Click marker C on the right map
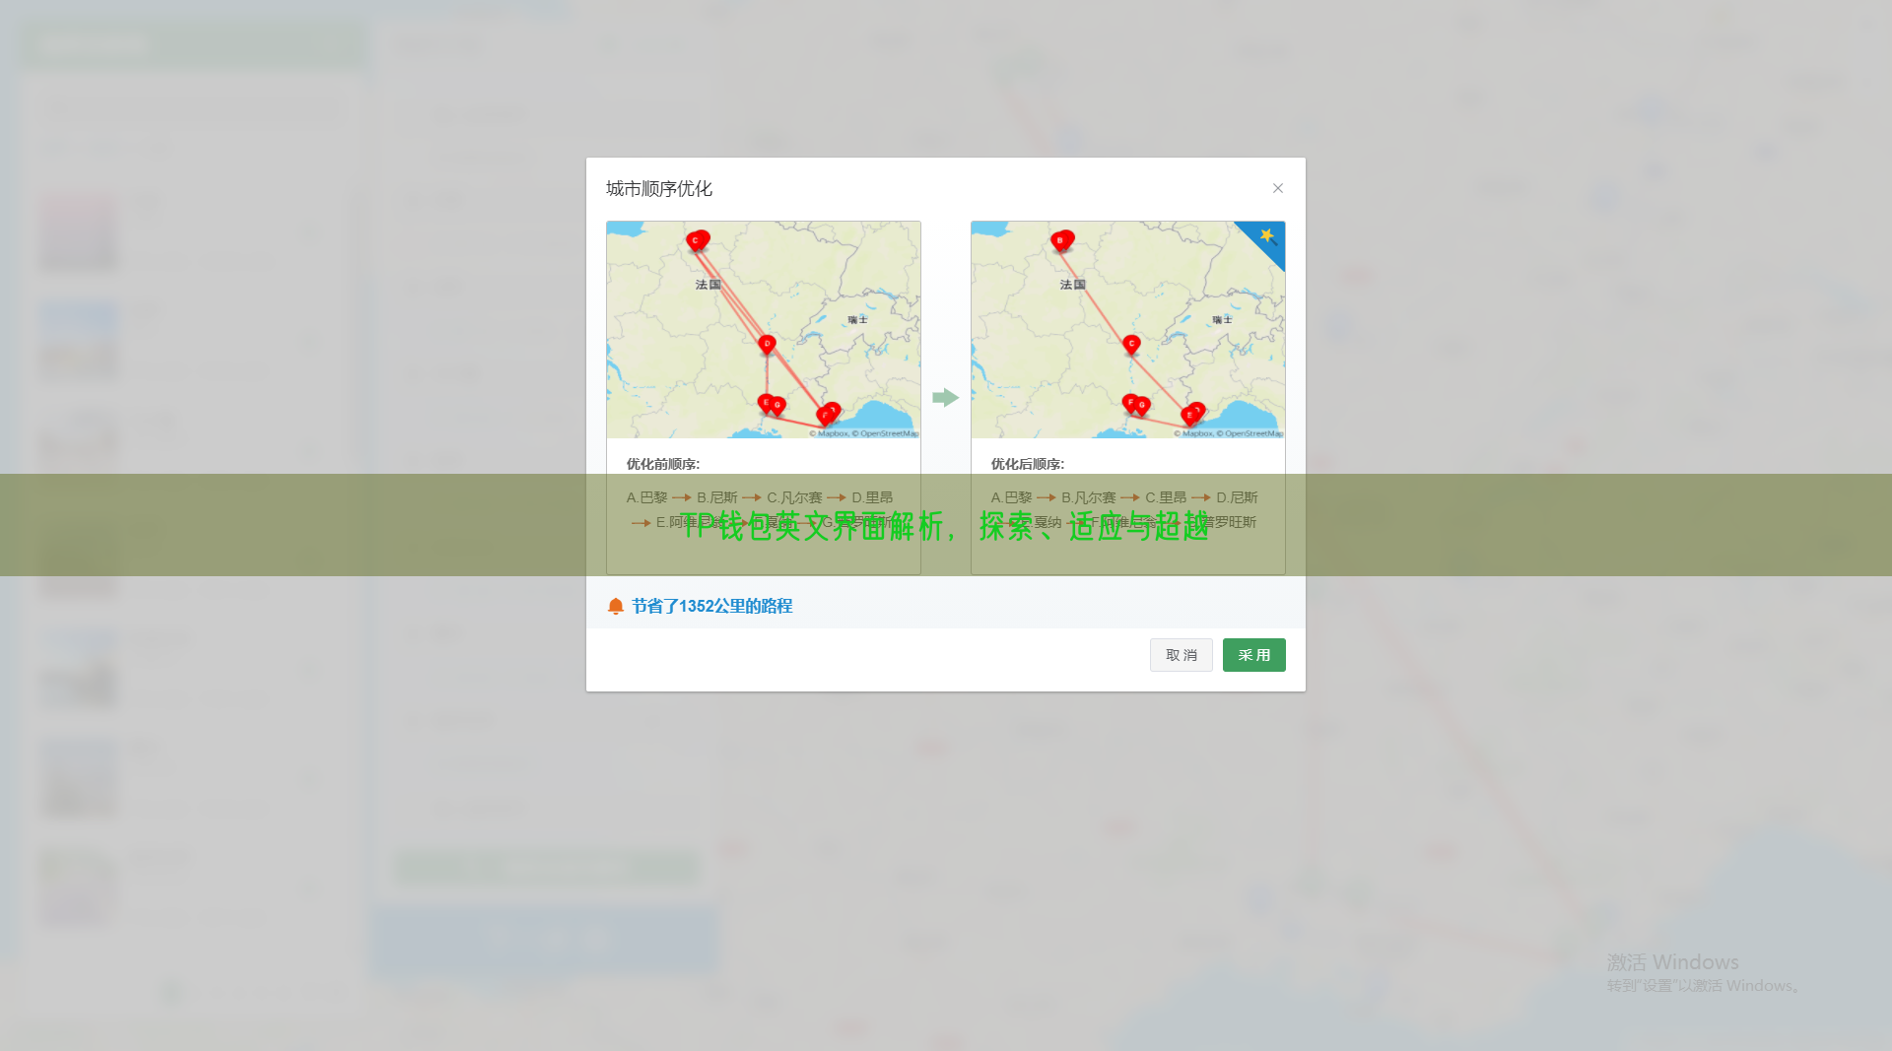The image size is (1892, 1051). pos(1131,344)
